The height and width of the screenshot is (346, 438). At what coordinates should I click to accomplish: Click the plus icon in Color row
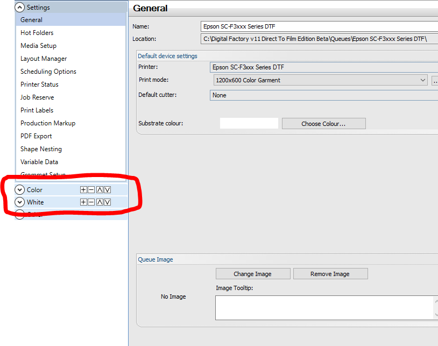[x=83, y=190]
